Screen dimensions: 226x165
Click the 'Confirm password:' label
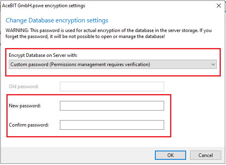(29, 125)
